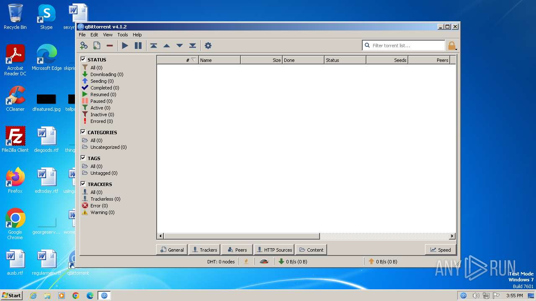Image resolution: width=536 pixels, height=301 pixels.
Task: Click the upload speed status indicator
Action: [383, 262]
